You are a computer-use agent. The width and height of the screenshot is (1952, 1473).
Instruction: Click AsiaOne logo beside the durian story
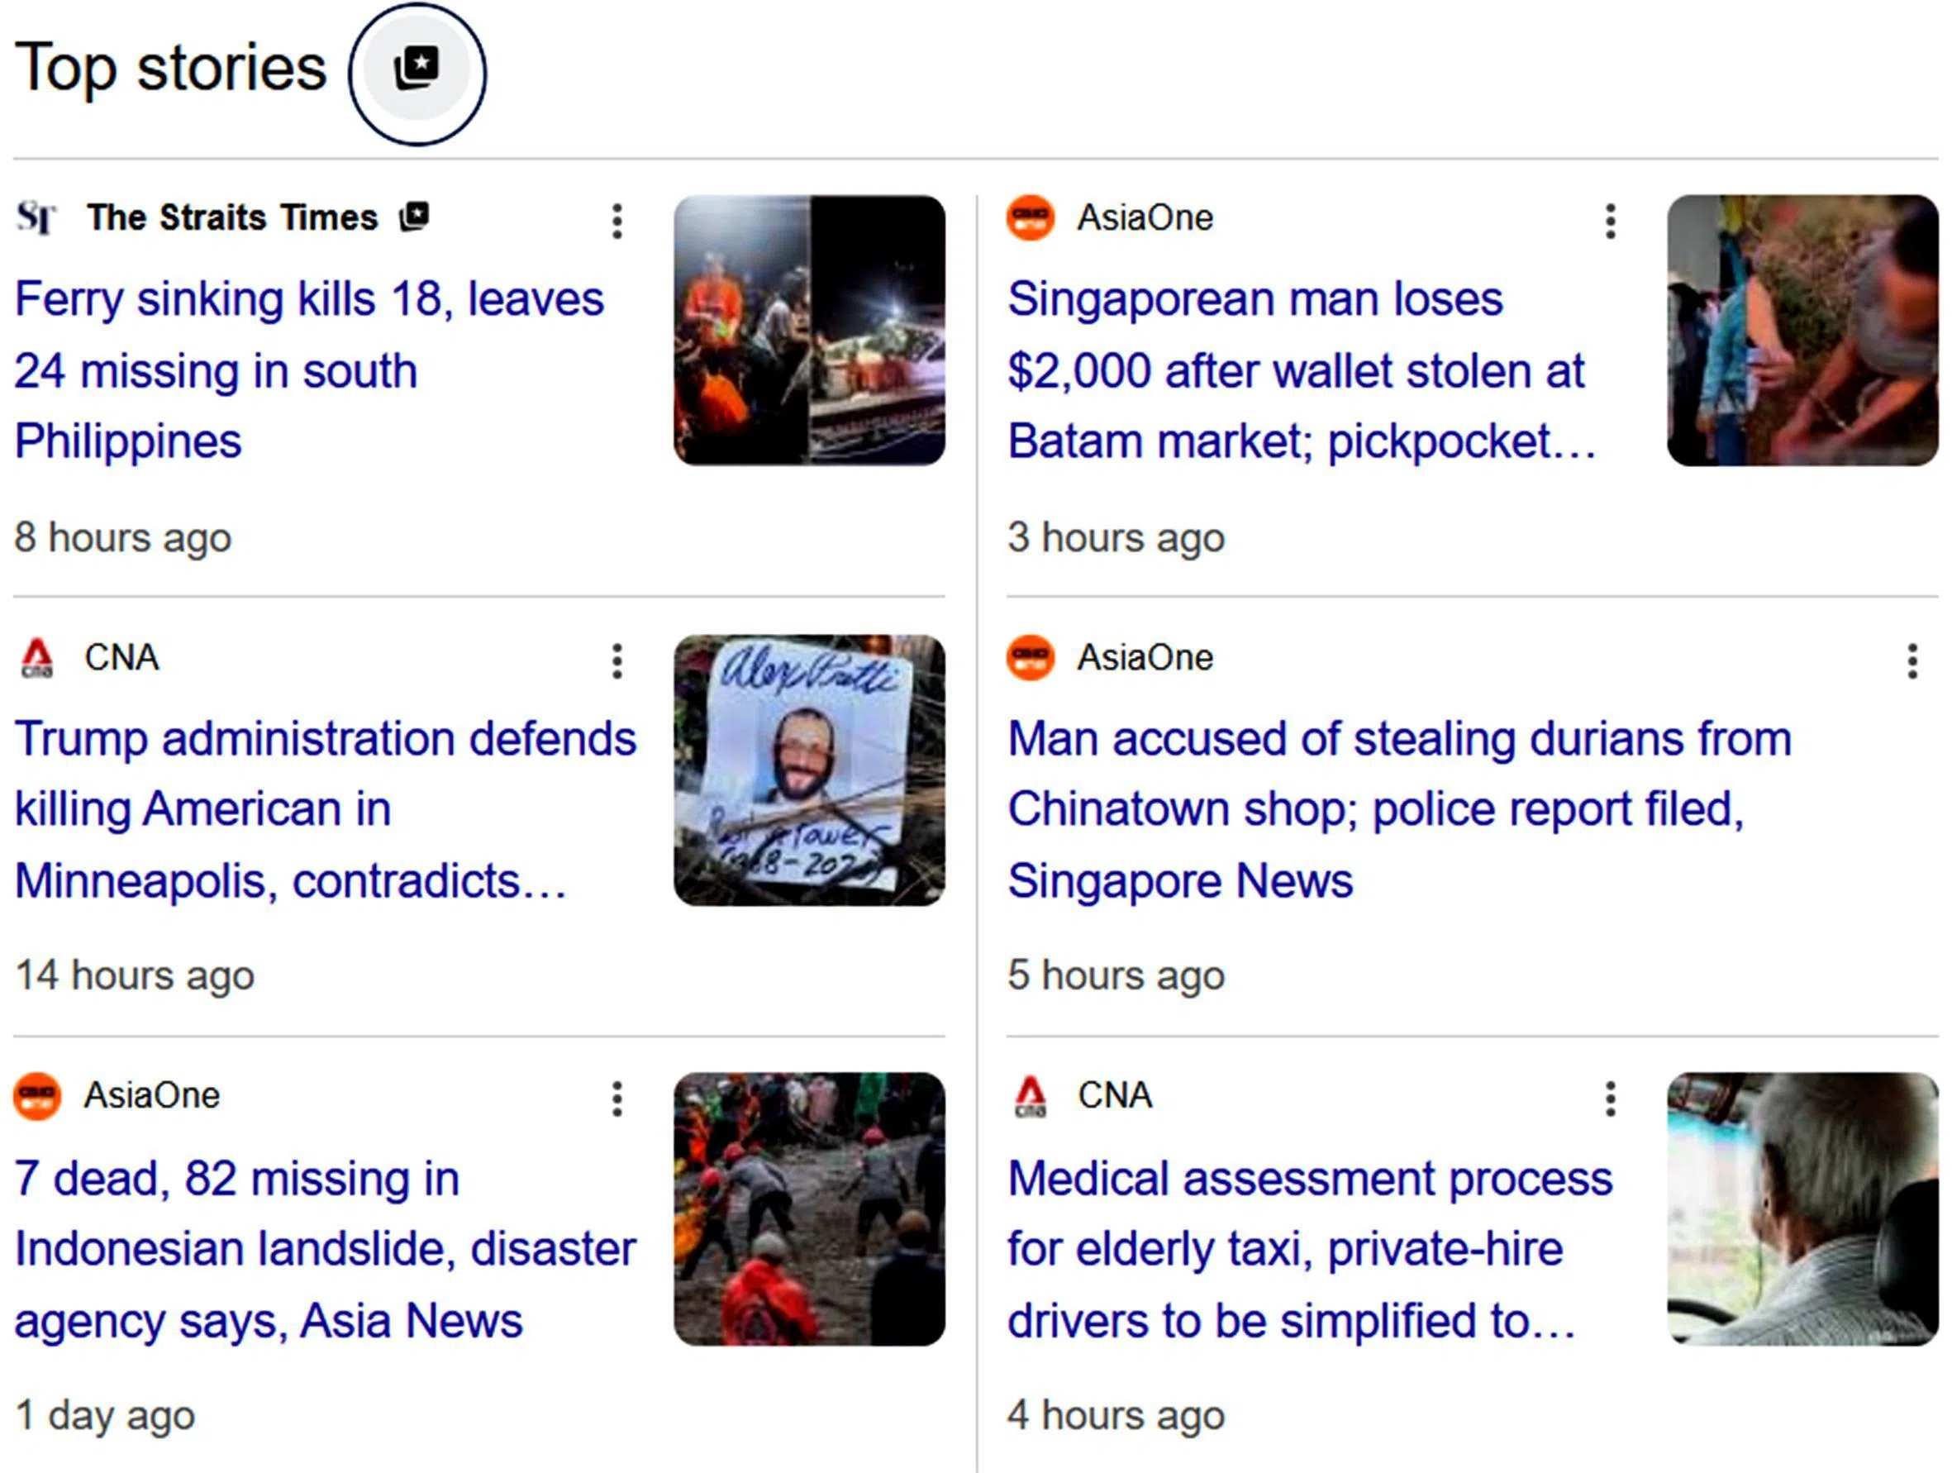pos(1030,659)
